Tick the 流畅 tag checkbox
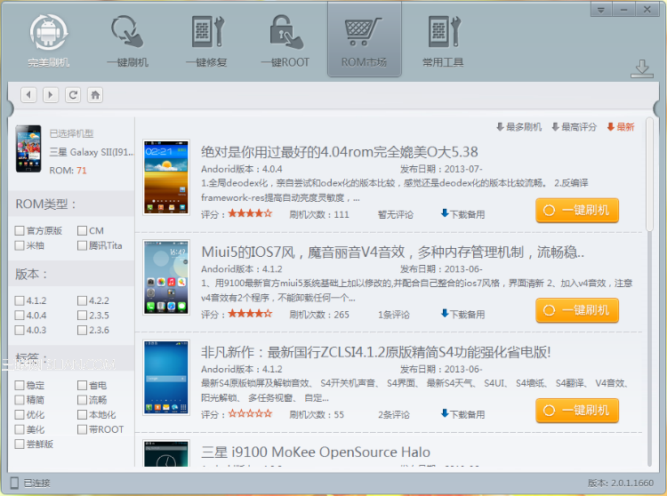Image resolution: width=667 pixels, height=496 pixels. [x=82, y=400]
